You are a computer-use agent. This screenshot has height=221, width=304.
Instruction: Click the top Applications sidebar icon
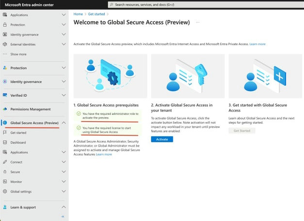(x=5, y=15)
